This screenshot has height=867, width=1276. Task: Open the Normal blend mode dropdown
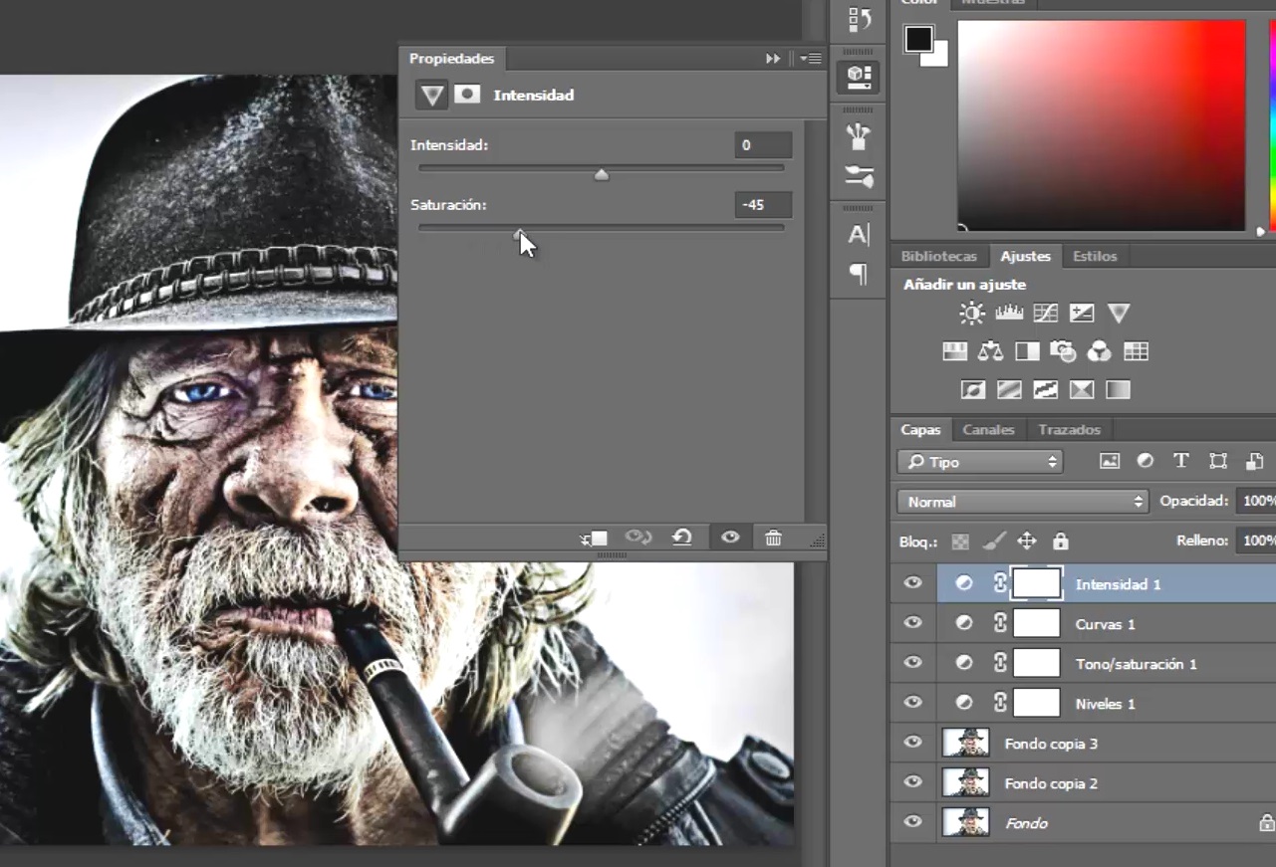pos(1023,502)
